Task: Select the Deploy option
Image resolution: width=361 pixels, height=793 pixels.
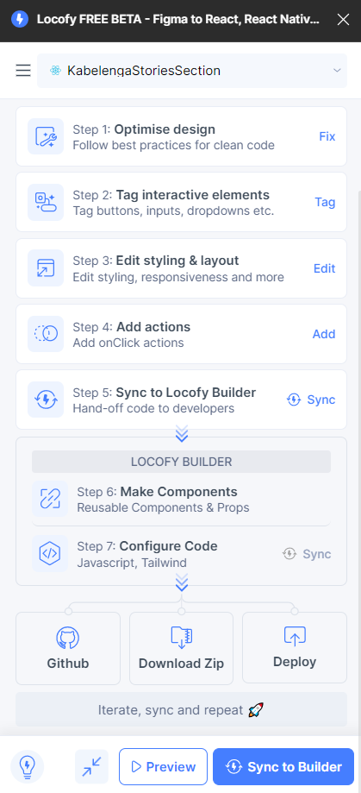Action: point(295,648)
